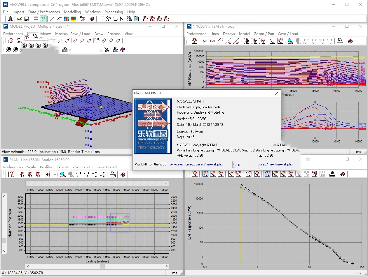Open the File menu
The width and height of the screenshot is (368, 277).
[x=6, y=12]
